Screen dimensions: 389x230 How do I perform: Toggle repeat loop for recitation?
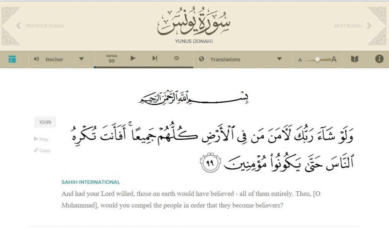tap(177, 58)
